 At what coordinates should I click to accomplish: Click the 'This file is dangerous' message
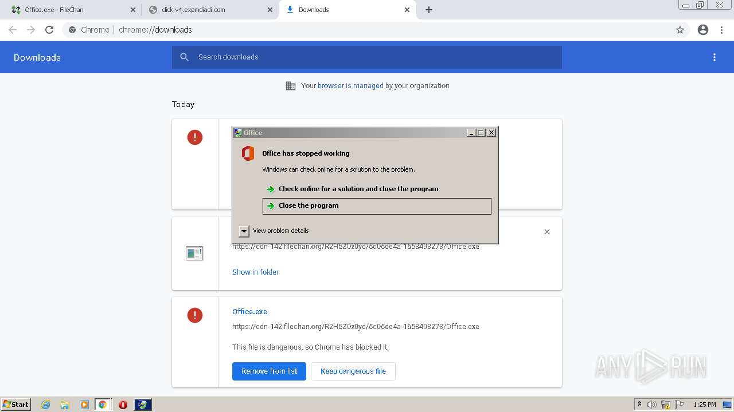310,347
